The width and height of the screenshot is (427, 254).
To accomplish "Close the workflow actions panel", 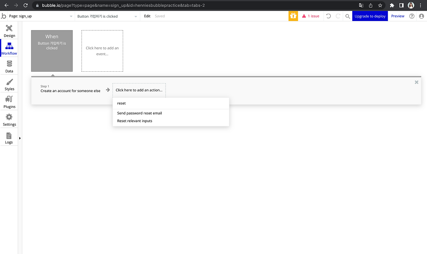I will point(416,82).
